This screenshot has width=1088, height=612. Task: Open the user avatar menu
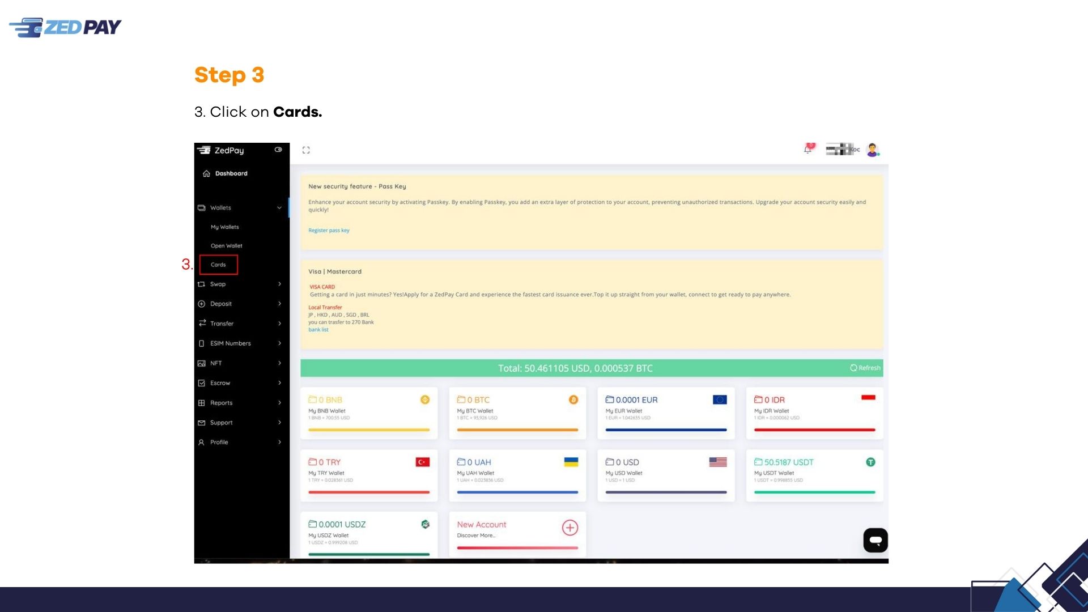pos(873,150)
